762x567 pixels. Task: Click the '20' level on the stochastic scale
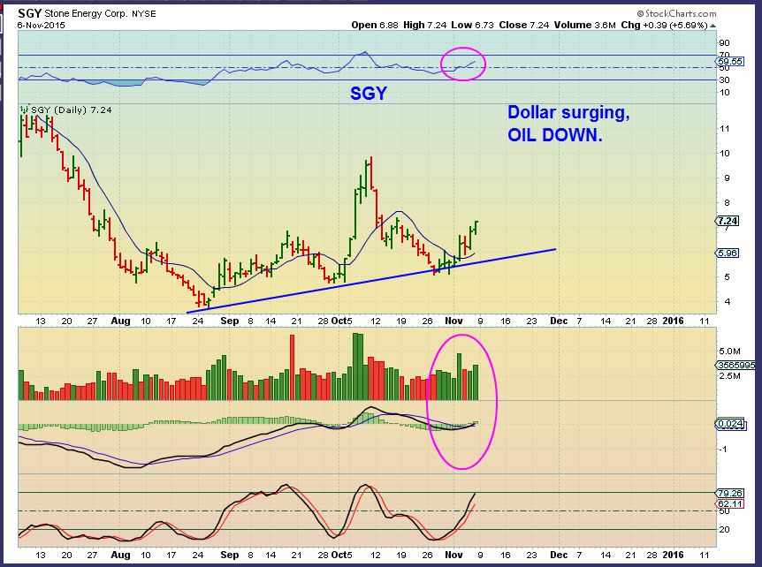coord(724,530)
